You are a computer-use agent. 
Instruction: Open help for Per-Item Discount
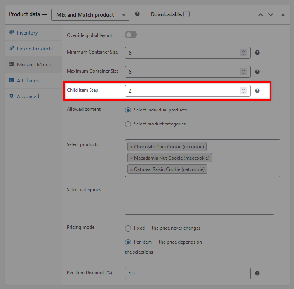click(x=257, y=273)
